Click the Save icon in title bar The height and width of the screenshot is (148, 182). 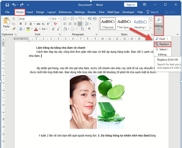[x=7, y=5]
